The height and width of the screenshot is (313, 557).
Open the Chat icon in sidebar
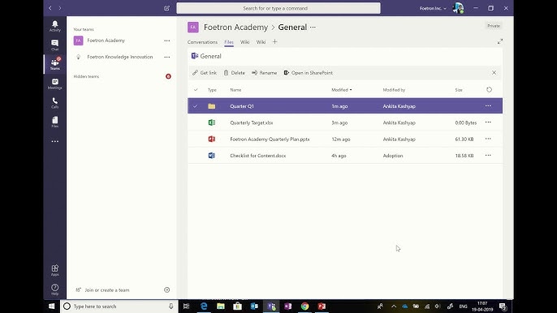click(54, 45)
